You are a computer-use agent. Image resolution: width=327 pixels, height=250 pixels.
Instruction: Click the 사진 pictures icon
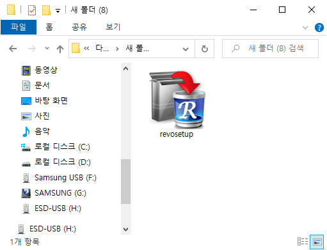coord(26,116)
